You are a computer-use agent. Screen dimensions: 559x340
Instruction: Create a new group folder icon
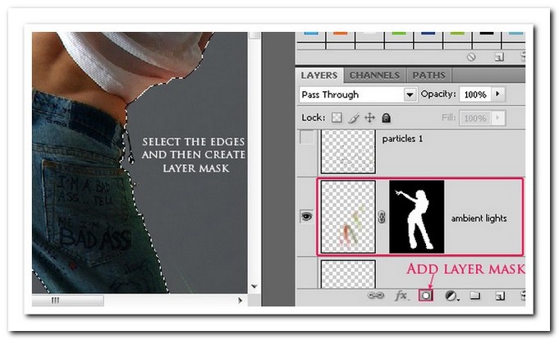point(474,296)
